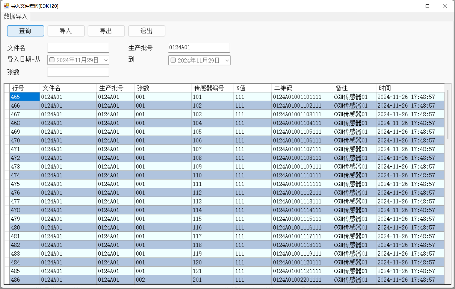Sort by the 行号 column header

click(25, 88)
